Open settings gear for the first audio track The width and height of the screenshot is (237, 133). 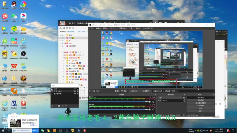click(x=153, y=102)
